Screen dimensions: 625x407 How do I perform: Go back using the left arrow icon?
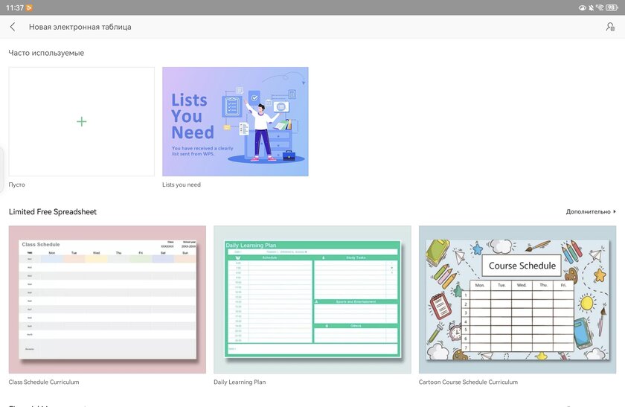[x=13, y=27]
